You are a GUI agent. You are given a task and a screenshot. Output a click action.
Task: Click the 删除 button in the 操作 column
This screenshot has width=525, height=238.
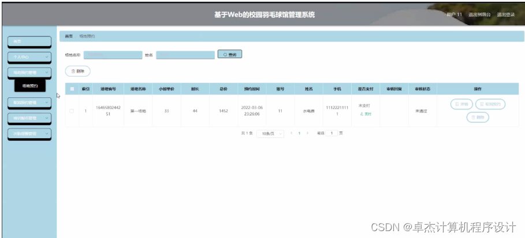(478, 118)
